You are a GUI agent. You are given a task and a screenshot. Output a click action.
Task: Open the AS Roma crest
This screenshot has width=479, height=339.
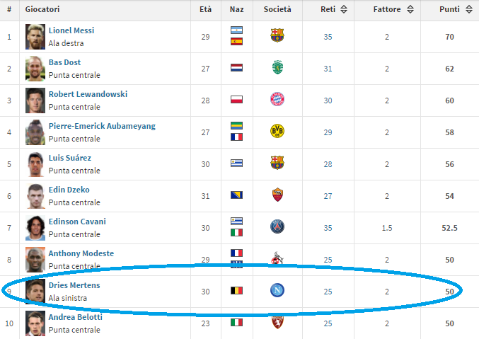277,195
